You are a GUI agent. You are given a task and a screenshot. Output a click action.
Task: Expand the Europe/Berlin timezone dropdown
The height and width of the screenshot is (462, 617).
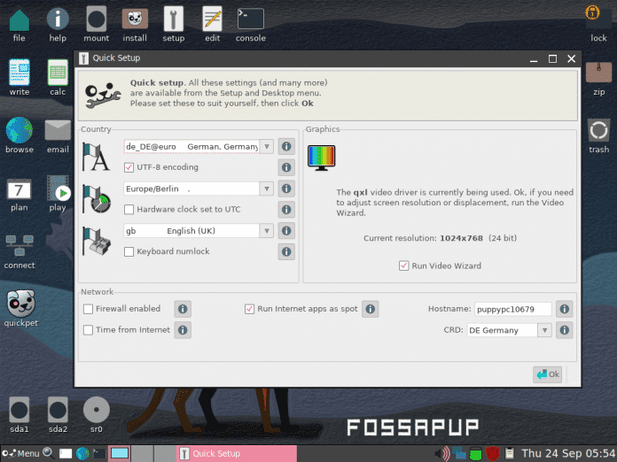pyautogui.click(x=265, y=189)
